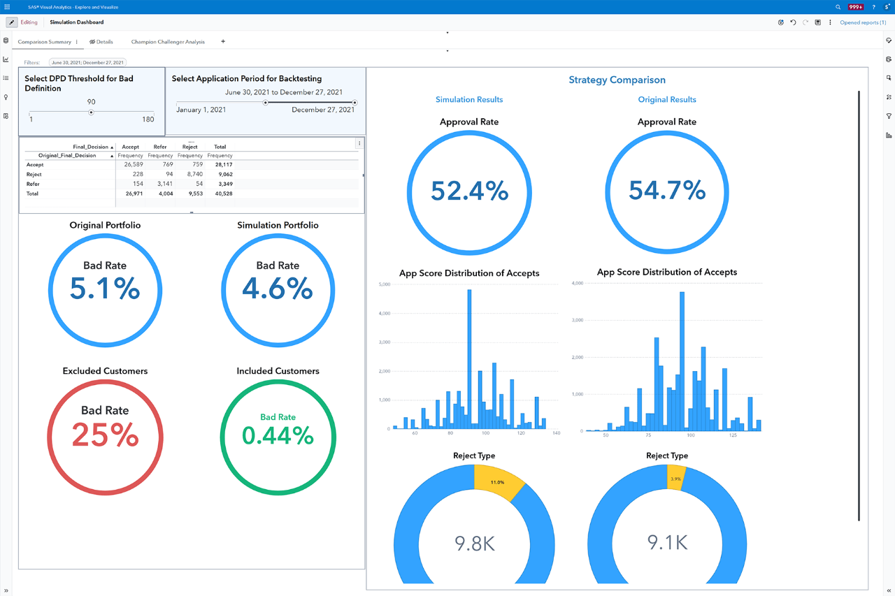Open the Data pane from the left sidebar
Viewport: 895px width, 596px height.
click(6, 41)
